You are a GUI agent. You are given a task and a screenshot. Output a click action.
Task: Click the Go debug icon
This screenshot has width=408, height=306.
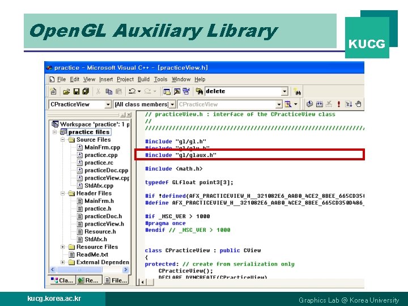348,104
